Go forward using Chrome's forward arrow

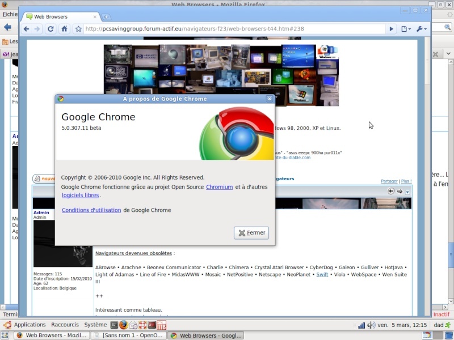coord(37,29)
